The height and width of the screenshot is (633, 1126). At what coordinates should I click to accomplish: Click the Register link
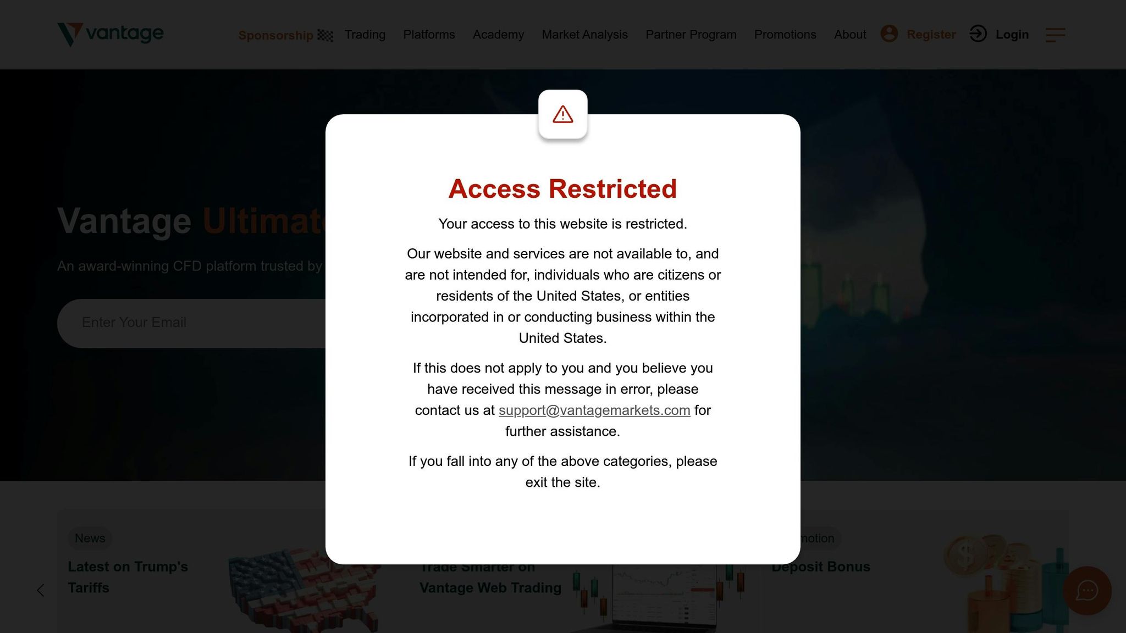(x=931, y=35)
